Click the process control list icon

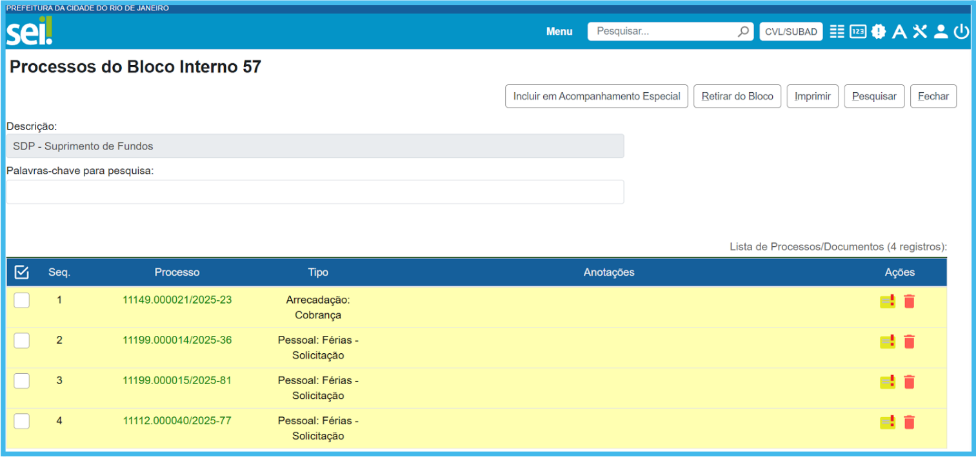[837, 32]
